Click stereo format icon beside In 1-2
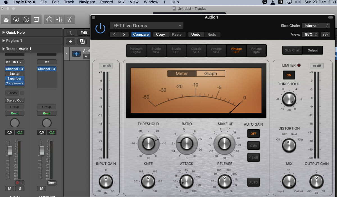This screenshot has height=197, width=337. click(x=8, y=62)
